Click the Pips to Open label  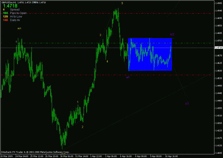click(x=18, y=13)
